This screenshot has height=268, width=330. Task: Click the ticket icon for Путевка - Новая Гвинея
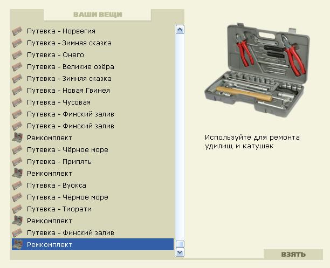17,91
